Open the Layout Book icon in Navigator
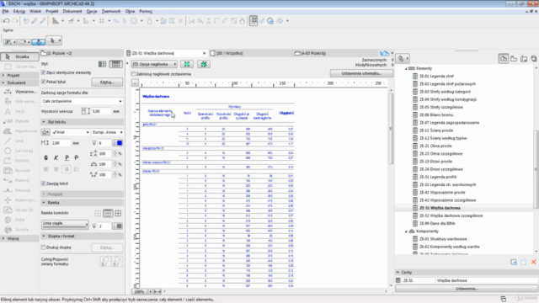Screen dimensions: 539x303 click(x=524, y=59)
